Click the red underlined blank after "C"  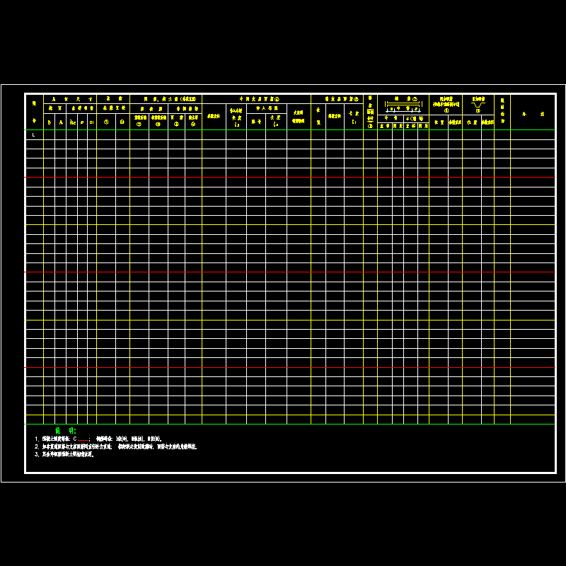(x=84, y=440)
